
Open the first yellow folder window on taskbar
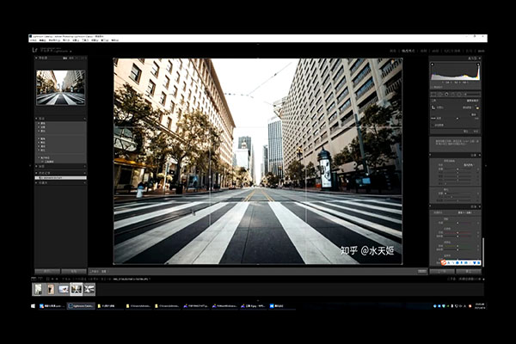(x=110, y=306)
